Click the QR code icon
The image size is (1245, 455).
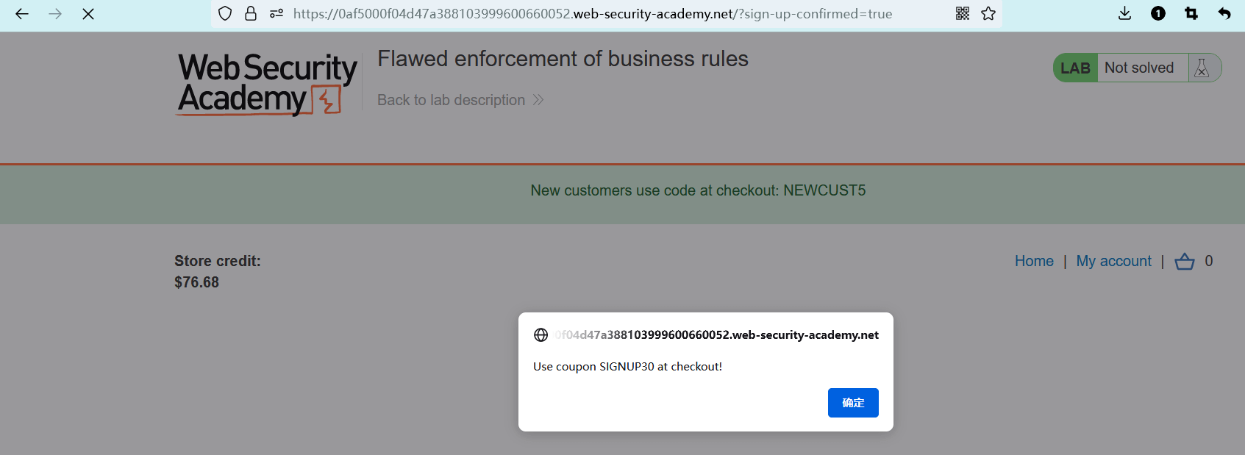(963, 13)
